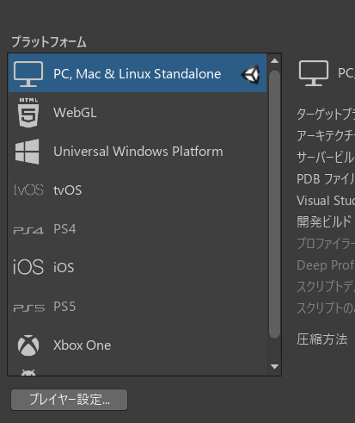The height and width of the screenshot is (423, 355).
Task: Click the Xbox One logo icon
Action: 28,345
